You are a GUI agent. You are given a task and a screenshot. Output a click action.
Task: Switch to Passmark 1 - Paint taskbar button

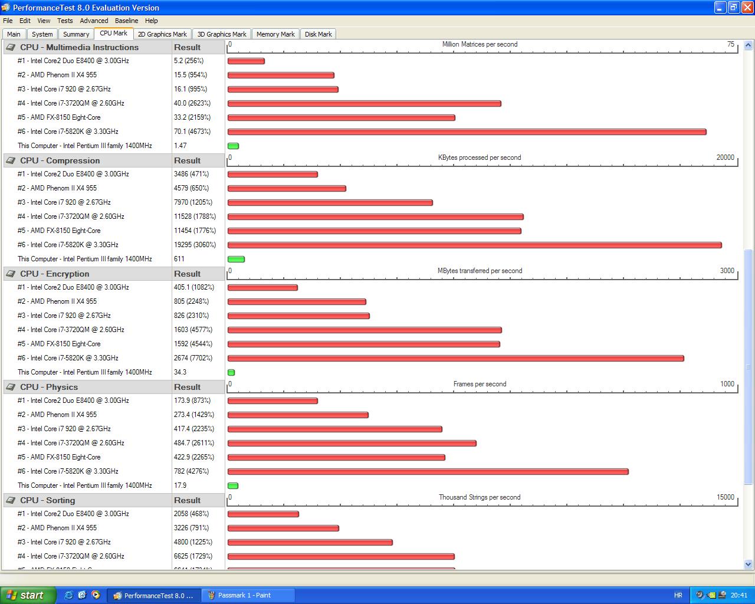point(244,595)
